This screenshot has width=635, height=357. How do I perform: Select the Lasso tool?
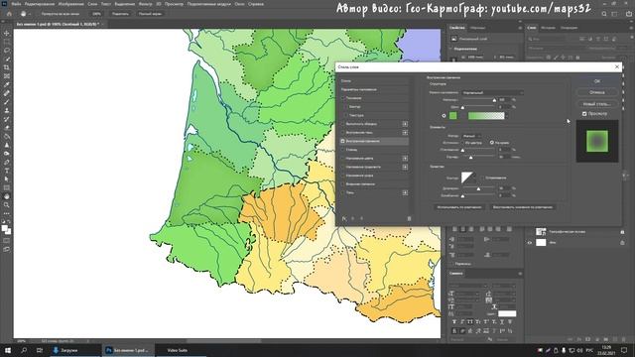point(7,51)
